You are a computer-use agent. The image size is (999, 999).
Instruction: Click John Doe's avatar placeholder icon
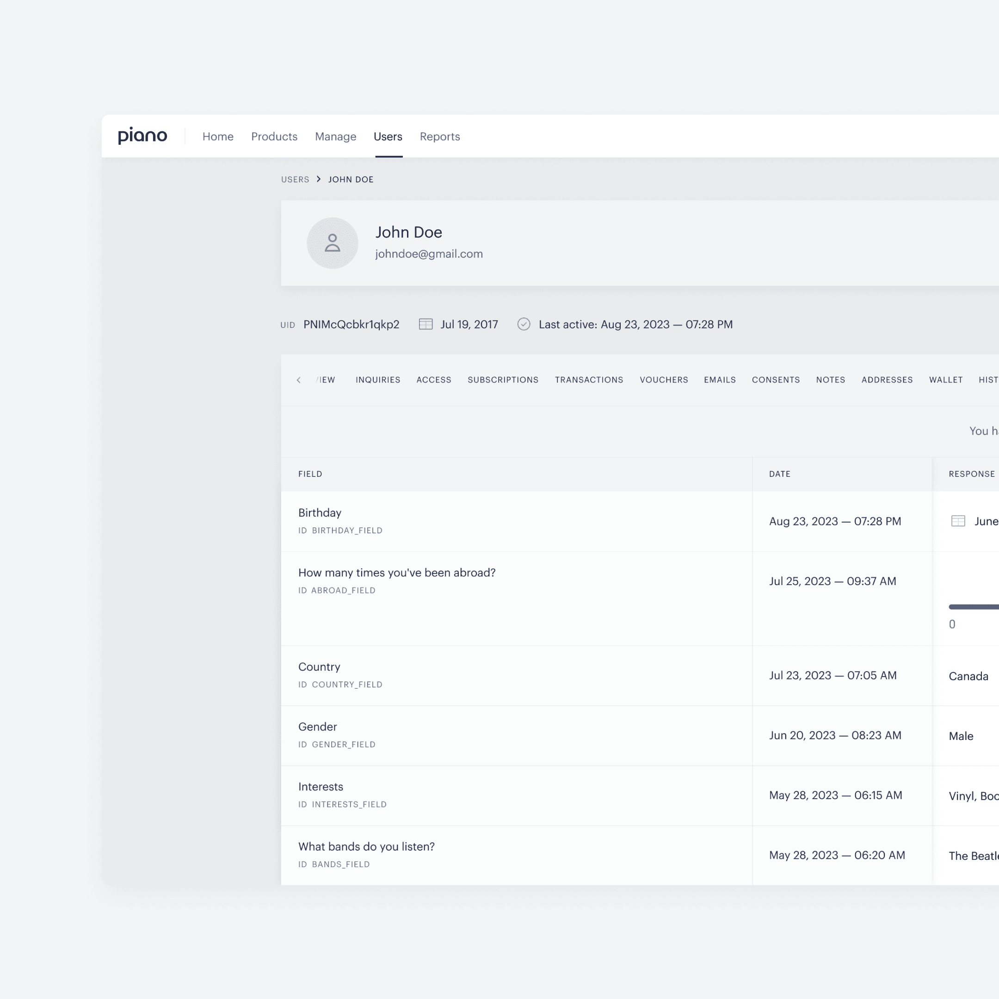tap(333, 243)
